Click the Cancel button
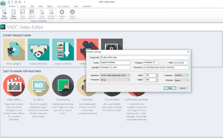The width and height of the screenshot is (223, 138). [183, 88]
